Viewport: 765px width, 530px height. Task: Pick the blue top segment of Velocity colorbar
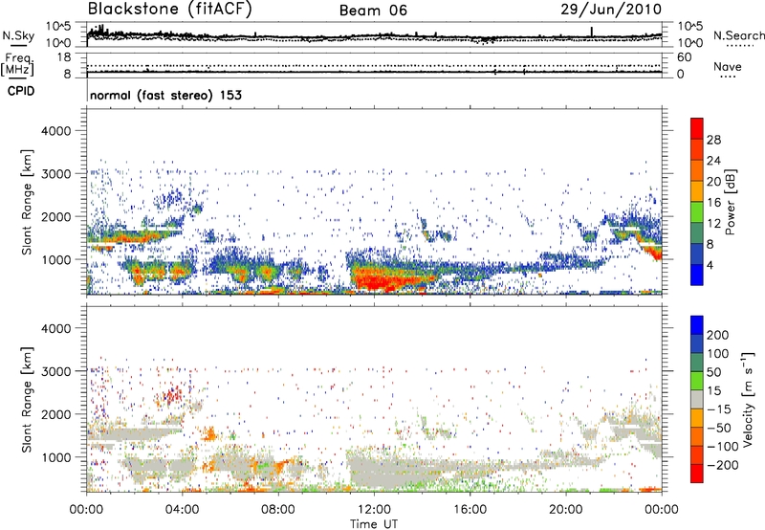click(697, 324)
